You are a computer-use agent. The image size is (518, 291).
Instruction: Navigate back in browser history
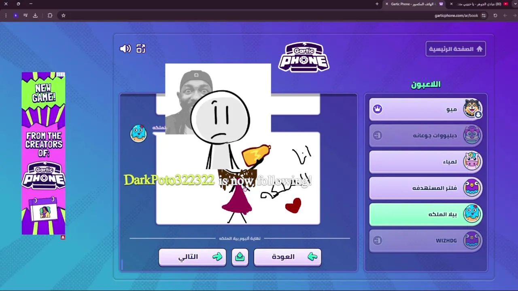point(514,15)
